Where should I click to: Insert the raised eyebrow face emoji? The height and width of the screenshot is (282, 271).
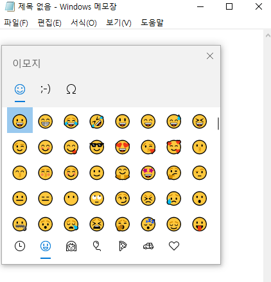pyautogui.click(x=200, y=173)
